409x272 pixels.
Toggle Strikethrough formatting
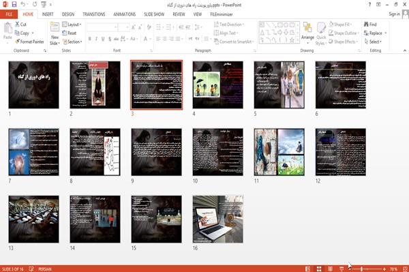[117, 39]
